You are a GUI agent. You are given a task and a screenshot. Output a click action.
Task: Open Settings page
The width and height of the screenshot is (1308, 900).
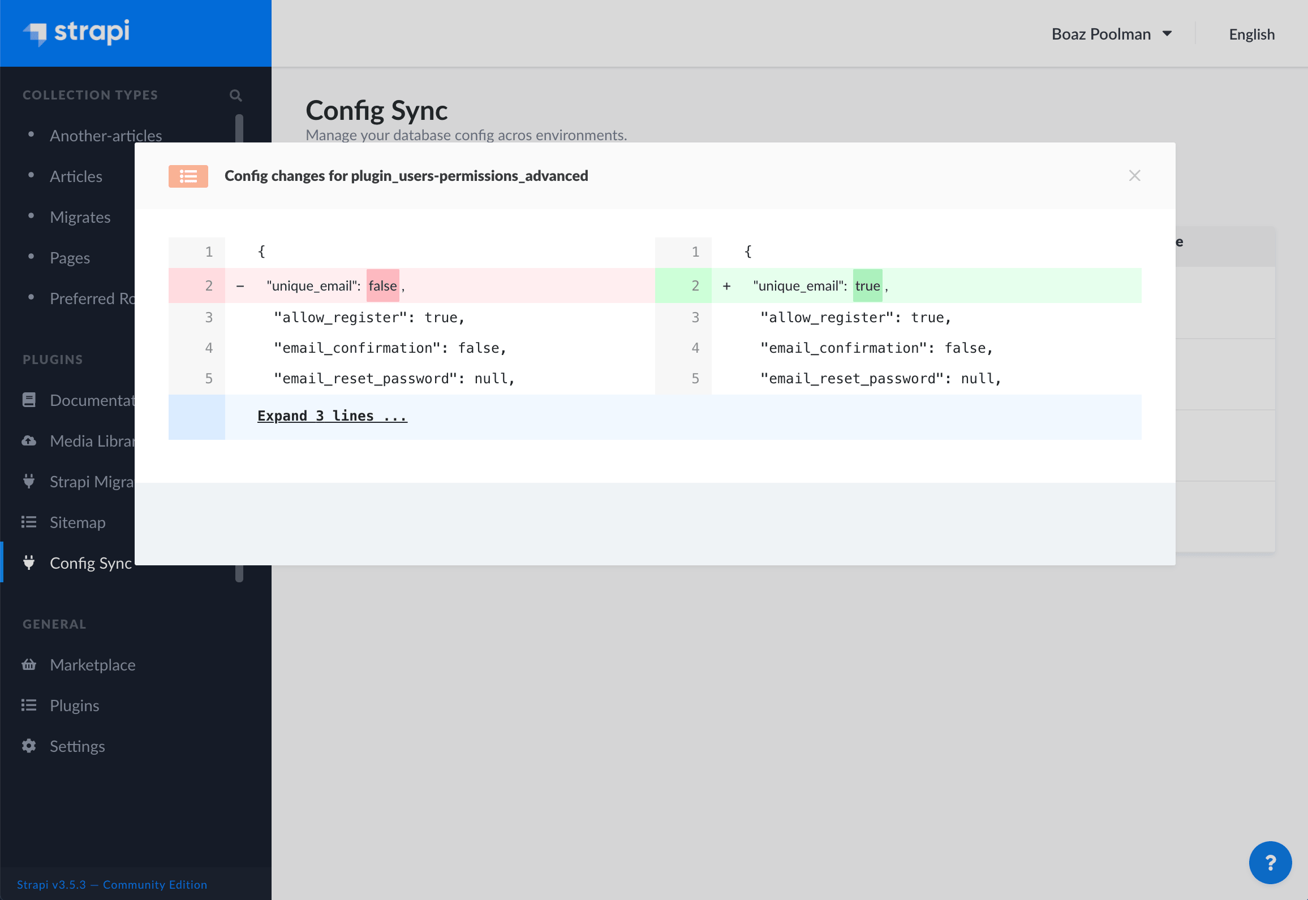pos(78,746)
